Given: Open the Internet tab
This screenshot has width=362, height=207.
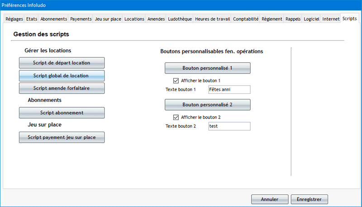Looking at the screenshot, I should pos(331,19).
